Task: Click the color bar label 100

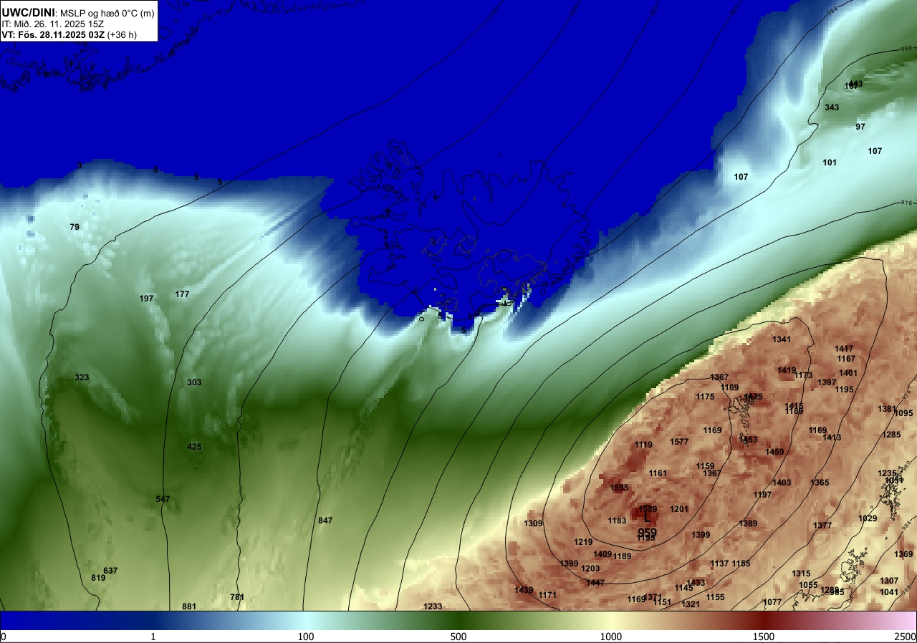Action: tap(306, 637)
